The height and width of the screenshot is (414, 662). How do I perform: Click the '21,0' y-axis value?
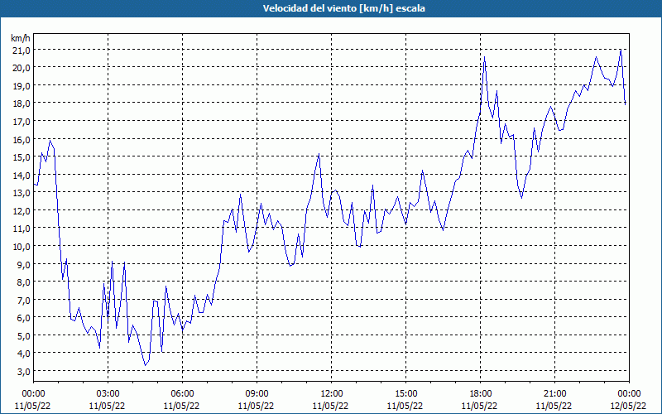pyautogui.click(x=22, y=51)
